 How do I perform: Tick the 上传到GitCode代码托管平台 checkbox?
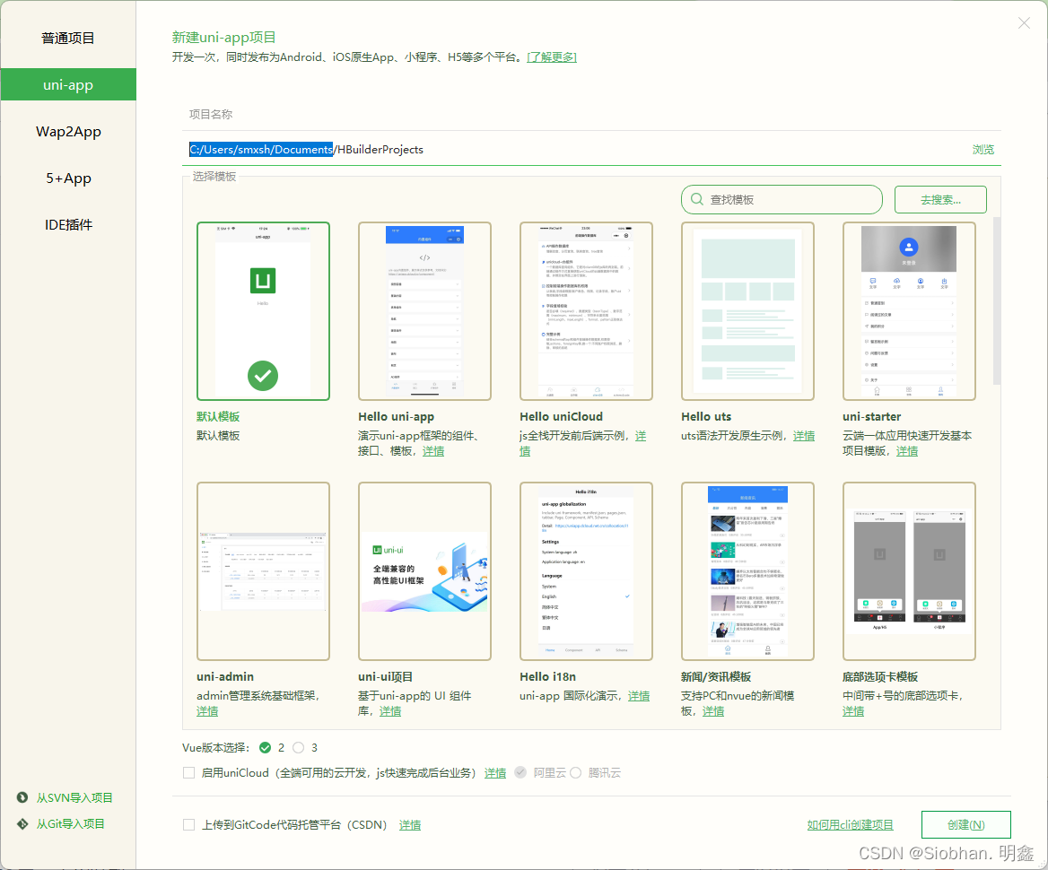tap(189, 825)
